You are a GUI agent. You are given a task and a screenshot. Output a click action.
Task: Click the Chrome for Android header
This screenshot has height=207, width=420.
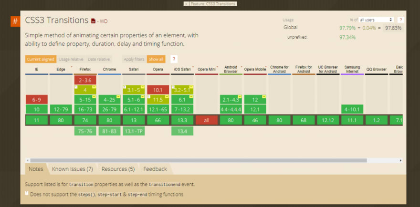click(279, 69)
